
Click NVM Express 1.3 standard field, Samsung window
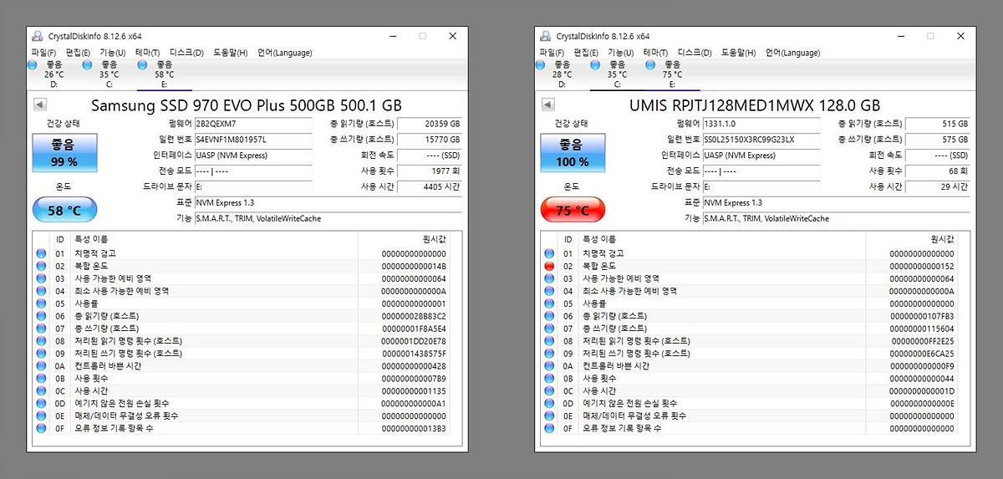click(328, 203)
